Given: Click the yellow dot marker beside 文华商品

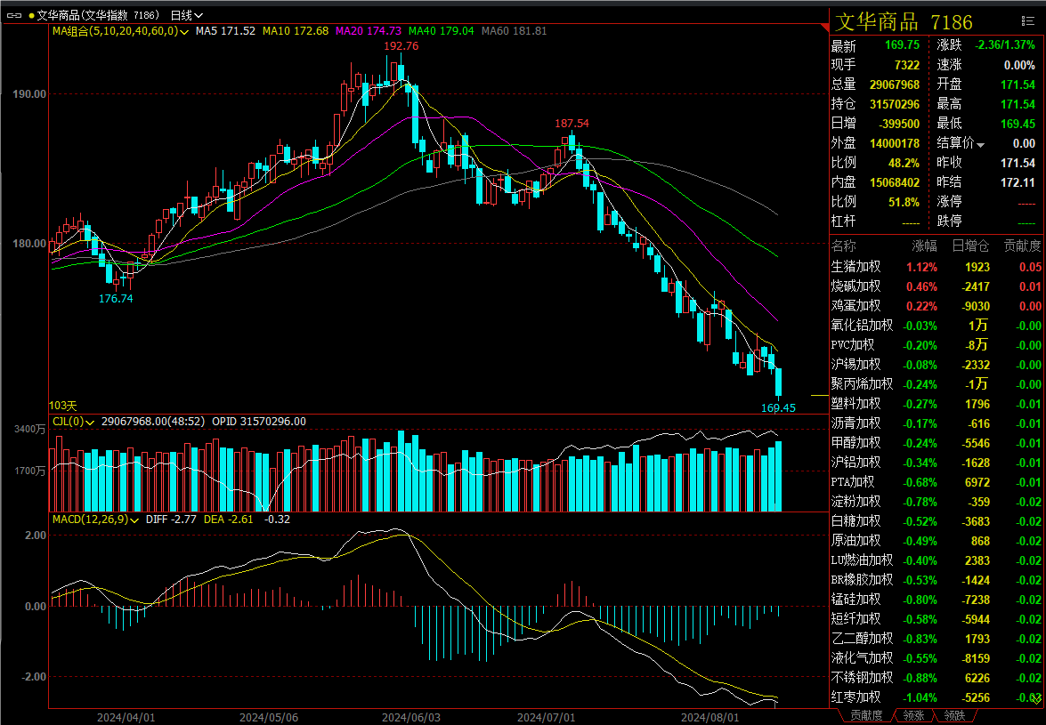Looking at the screenshot, I should (31, 15).
